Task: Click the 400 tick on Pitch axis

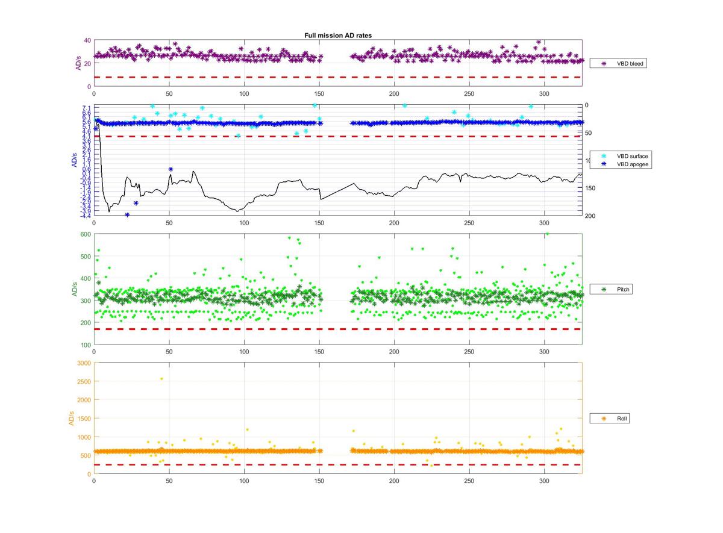Action: 85,278
